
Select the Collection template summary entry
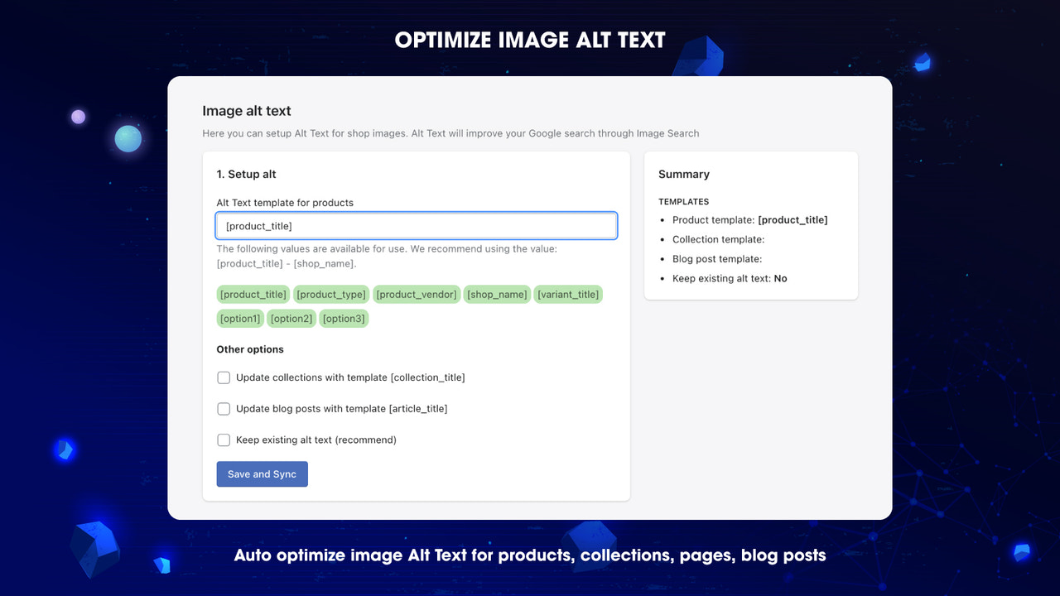pos(717,239)
